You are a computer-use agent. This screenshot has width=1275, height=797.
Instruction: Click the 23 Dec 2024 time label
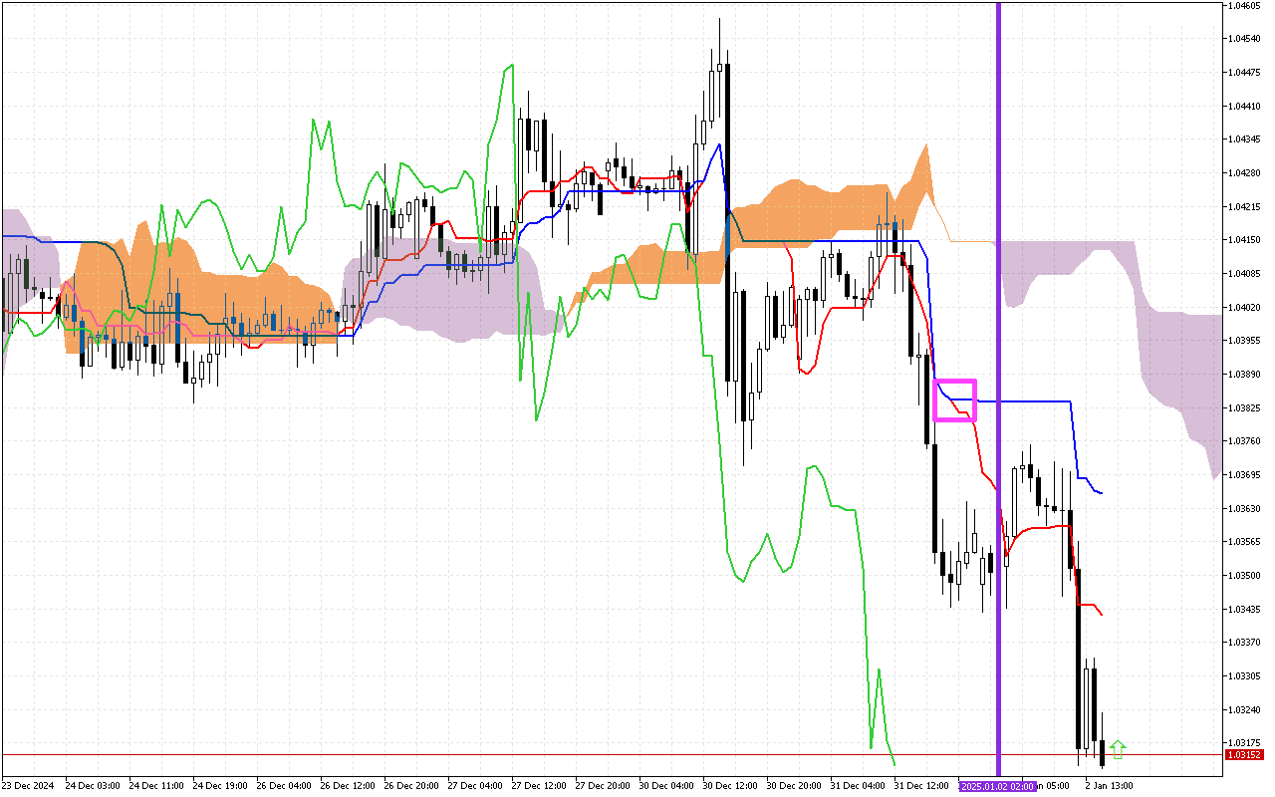pos(29,786)
